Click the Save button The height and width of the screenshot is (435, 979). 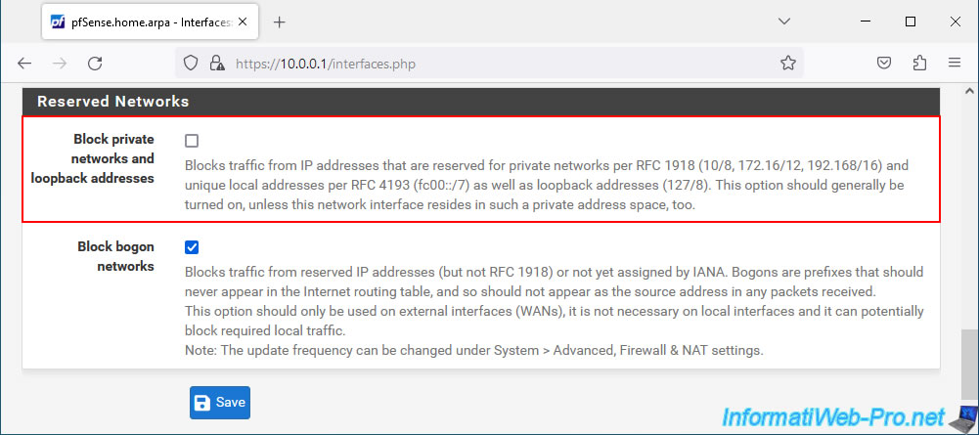point(220,403)
